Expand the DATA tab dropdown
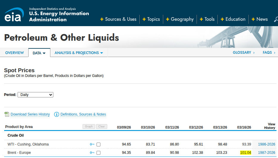This screenshot has width=278, height=158. point(39,53)
